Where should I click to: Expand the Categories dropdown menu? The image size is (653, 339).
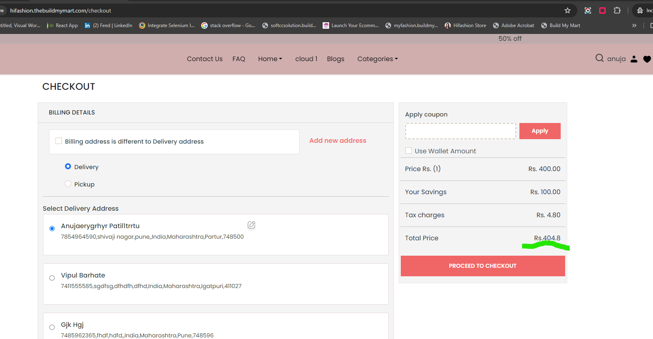378,59
